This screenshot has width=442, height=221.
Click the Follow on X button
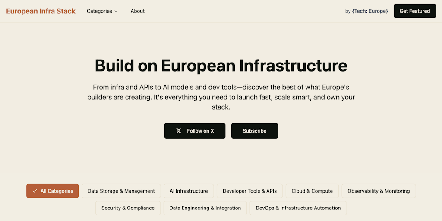(x=195, y=131)
